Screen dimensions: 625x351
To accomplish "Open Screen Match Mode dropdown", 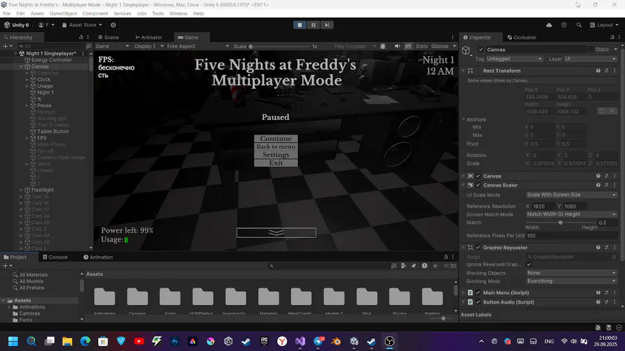I will 571,214.
